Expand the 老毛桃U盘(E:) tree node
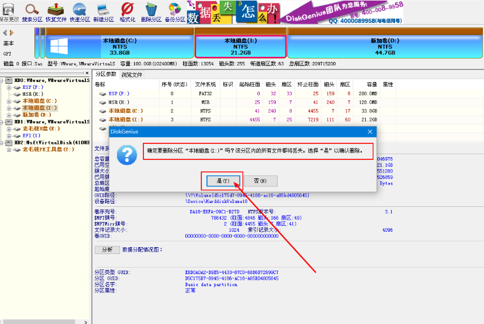Viewport: 484px width, 324px height. click(9, 129)
